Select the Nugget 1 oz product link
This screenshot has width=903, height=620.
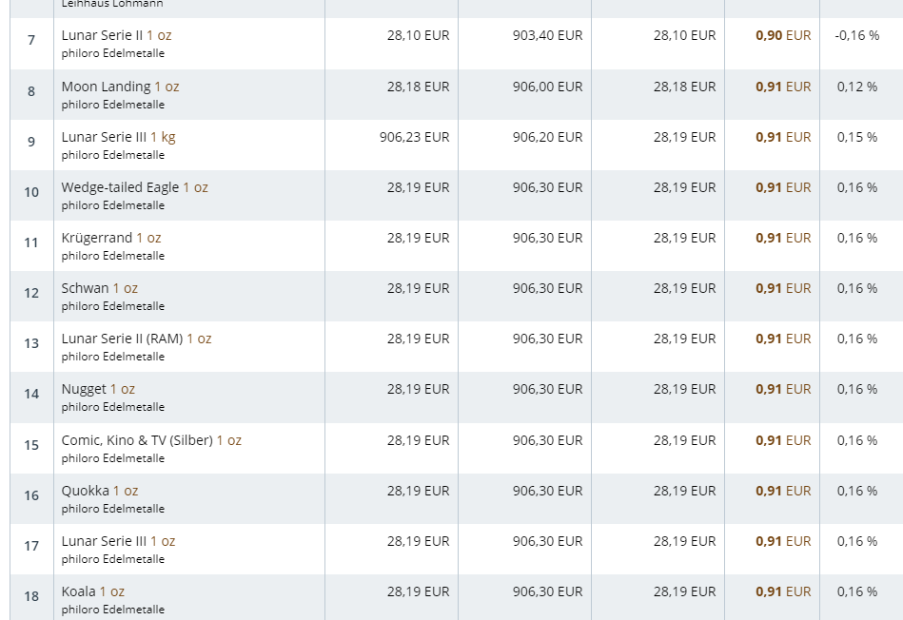point(98,389)
